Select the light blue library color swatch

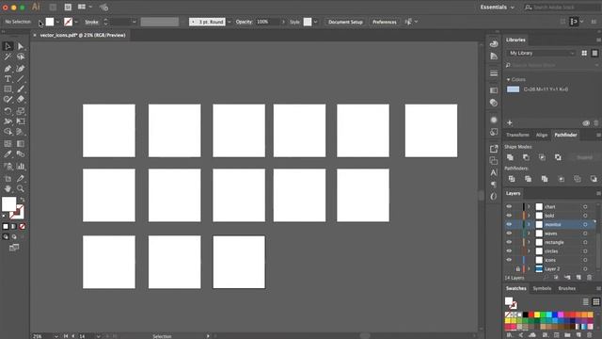[513, 89]
